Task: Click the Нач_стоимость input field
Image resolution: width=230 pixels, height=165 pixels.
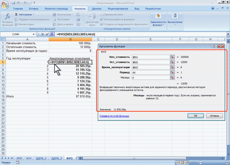Action: (151, 57)
